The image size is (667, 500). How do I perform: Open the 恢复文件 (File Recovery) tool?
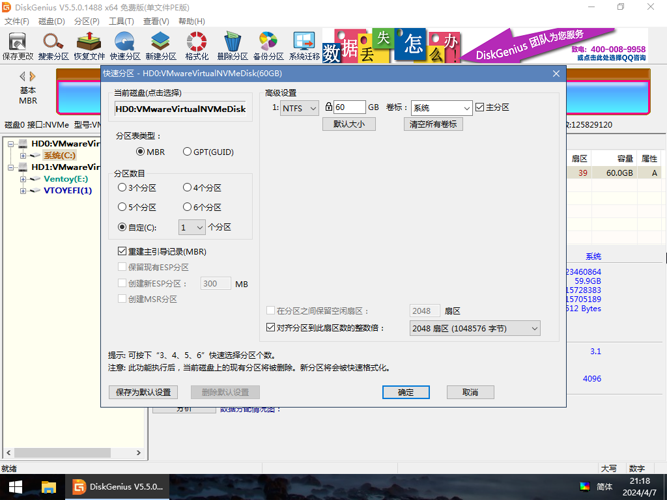click(89, 44)
